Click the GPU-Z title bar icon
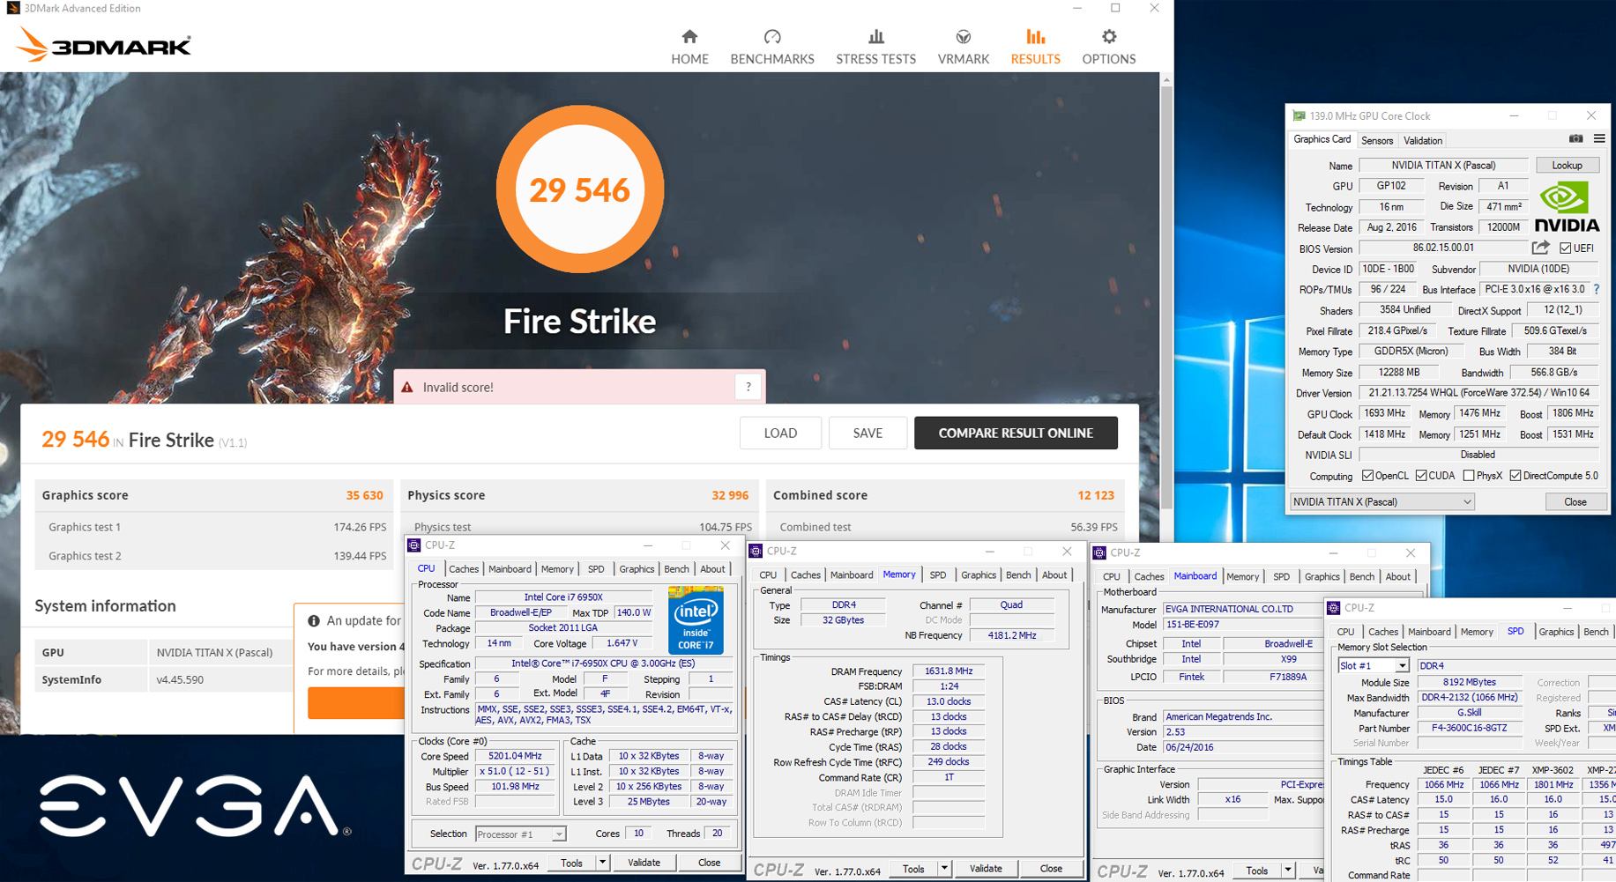 (x=1299, y=115)
